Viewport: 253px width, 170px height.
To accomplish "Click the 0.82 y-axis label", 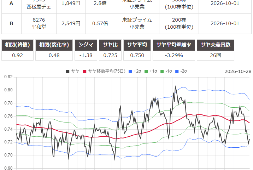I will coord(8,77).
